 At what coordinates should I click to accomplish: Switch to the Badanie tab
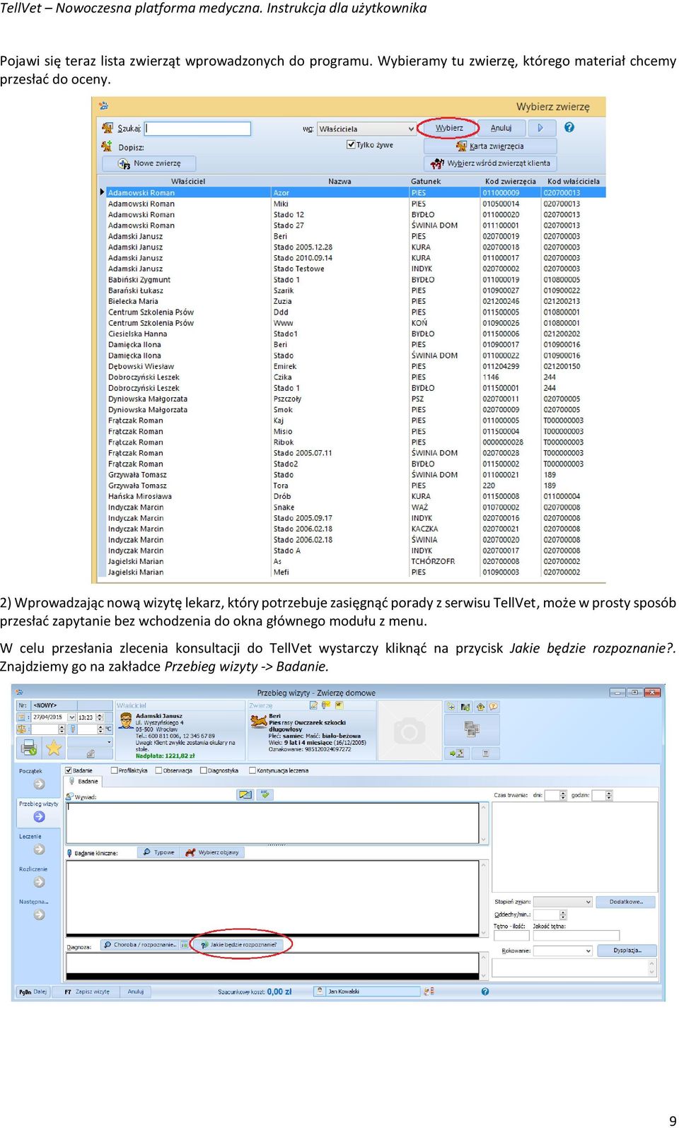(x=83, y=781)
